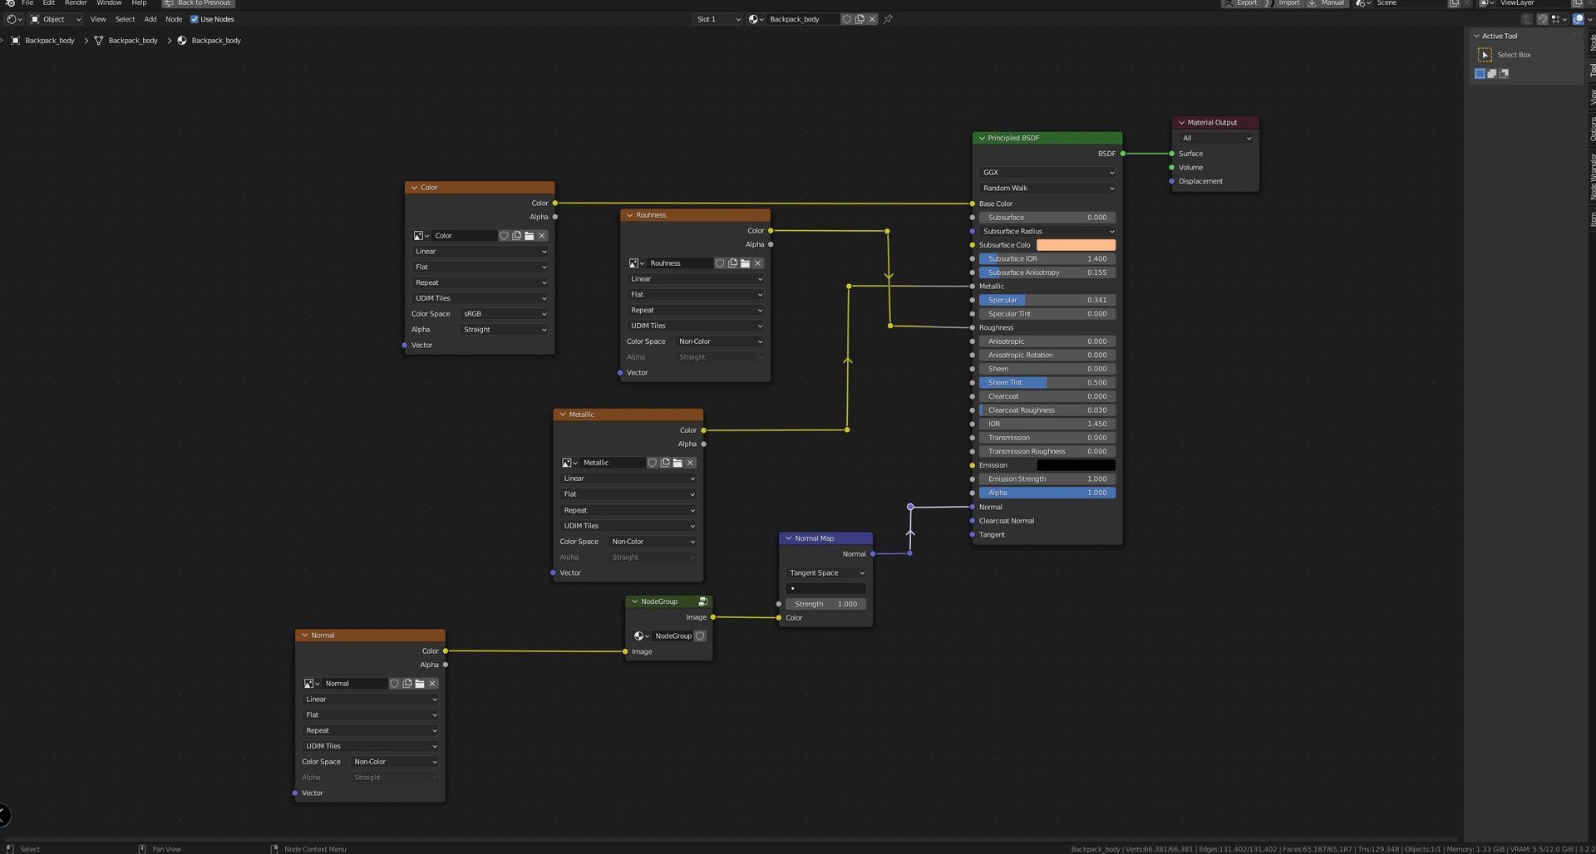Click the Back to Previous button
Image resolution: width=1596 pixels, height=854 pixels.
[x=199, y=2]
